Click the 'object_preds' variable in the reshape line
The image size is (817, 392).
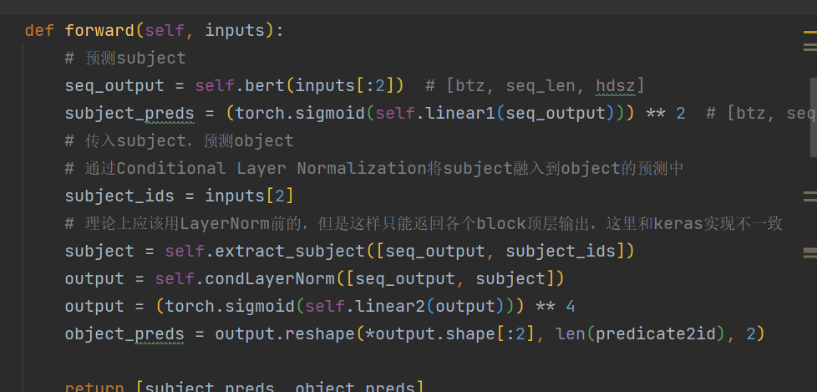pos(124,334)
